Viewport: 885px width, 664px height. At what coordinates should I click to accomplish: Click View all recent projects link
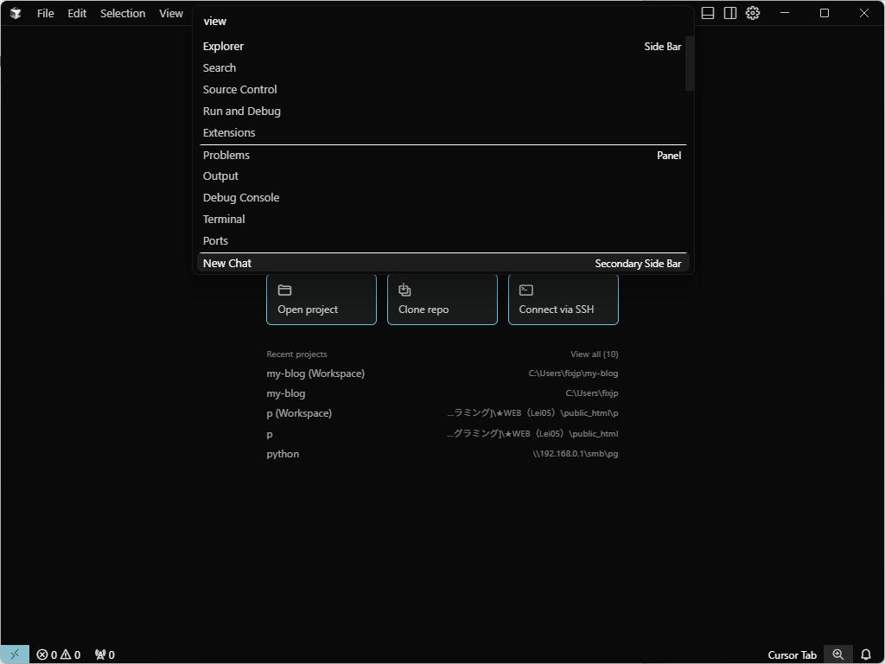(x=594, y=354)
